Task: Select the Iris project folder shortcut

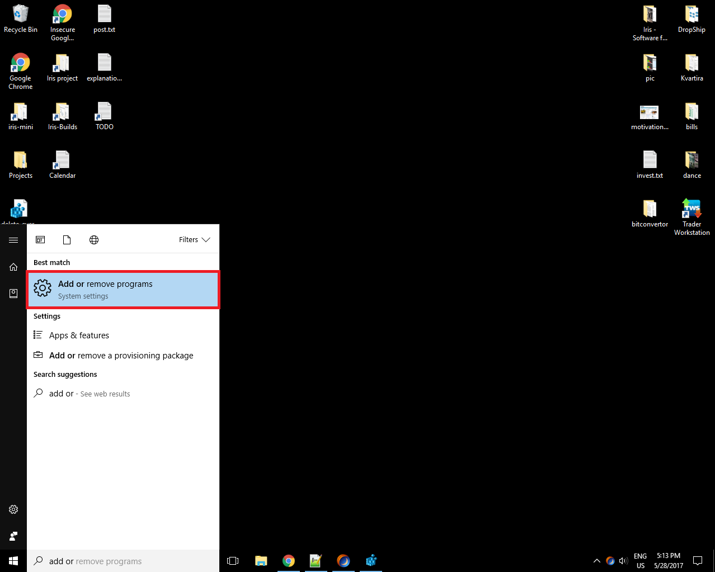Action: pos(62,68)
